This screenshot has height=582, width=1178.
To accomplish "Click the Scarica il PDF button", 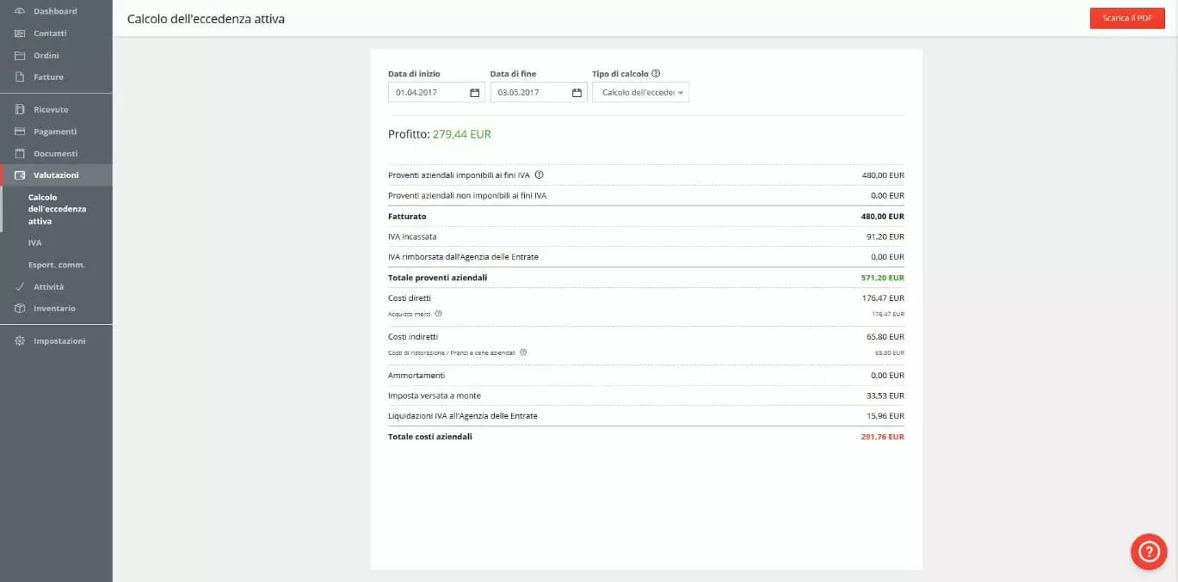I will pos(1126,18).
